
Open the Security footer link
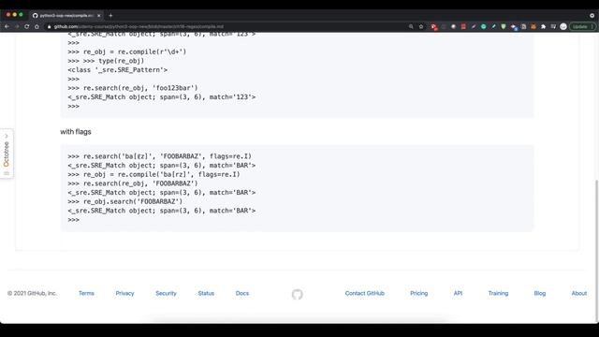point(167,293)
